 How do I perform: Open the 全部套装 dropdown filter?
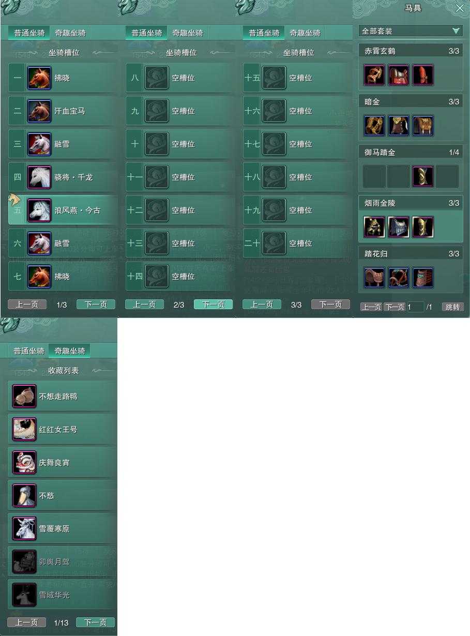(411, 31)
